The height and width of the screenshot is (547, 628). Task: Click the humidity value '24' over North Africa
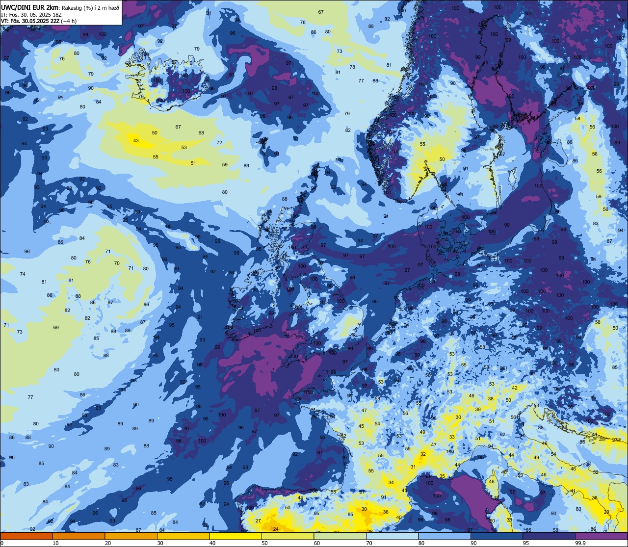pos(276,529)
